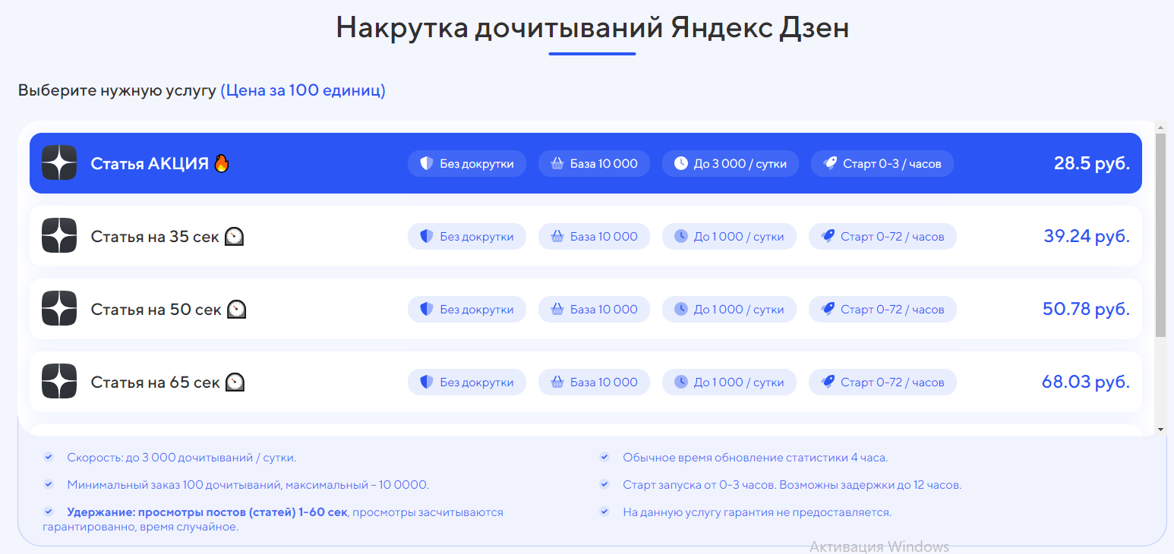Image resolution: width=1174 pixels, height=554 pixels.
Task: Click the 68.03 руб. price
Action: point(1086,382)
